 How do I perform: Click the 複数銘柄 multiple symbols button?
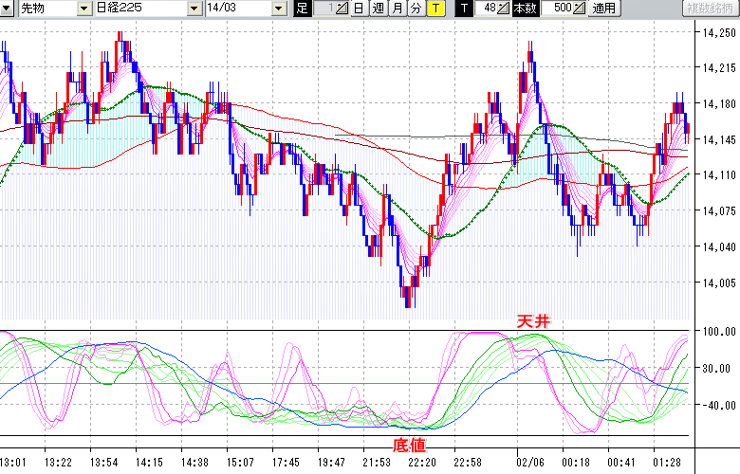(x=711, y=9)
